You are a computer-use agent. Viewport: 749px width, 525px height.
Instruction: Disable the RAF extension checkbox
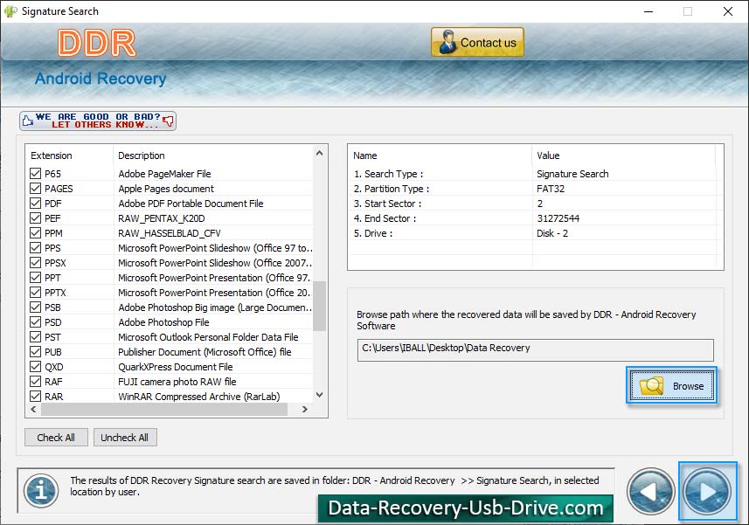pos(35,381)
